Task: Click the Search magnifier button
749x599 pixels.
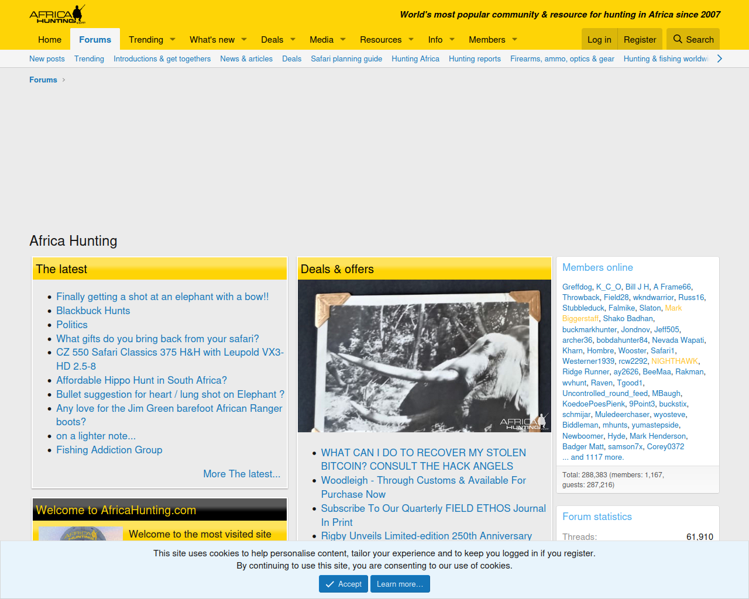Action: click(693, 39)
